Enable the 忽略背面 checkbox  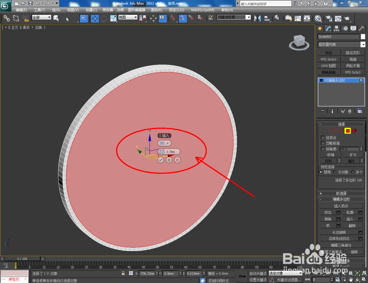click(x=323, y=143)
